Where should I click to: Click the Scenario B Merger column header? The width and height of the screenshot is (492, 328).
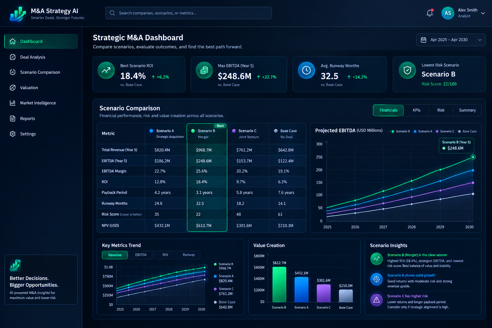click(x=207, y=134)
